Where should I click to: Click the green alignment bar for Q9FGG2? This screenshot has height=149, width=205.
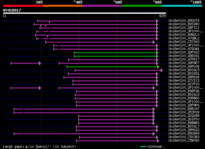tap(115, 53)
